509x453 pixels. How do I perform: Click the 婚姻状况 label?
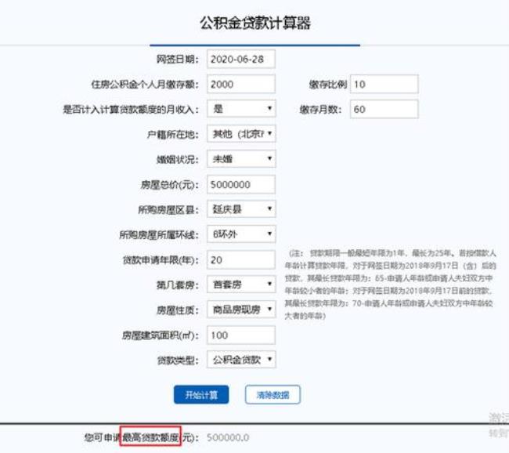point(177,160)
